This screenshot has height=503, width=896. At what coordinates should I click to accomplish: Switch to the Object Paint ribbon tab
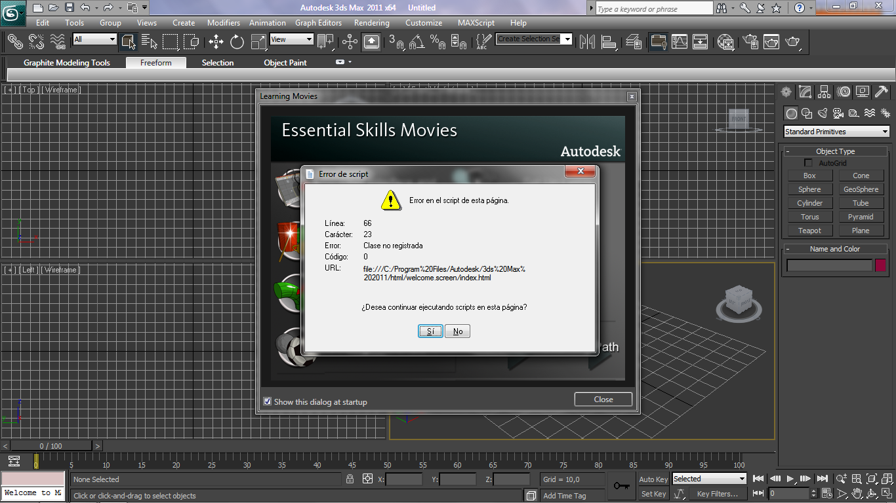(x=285, y=63)
